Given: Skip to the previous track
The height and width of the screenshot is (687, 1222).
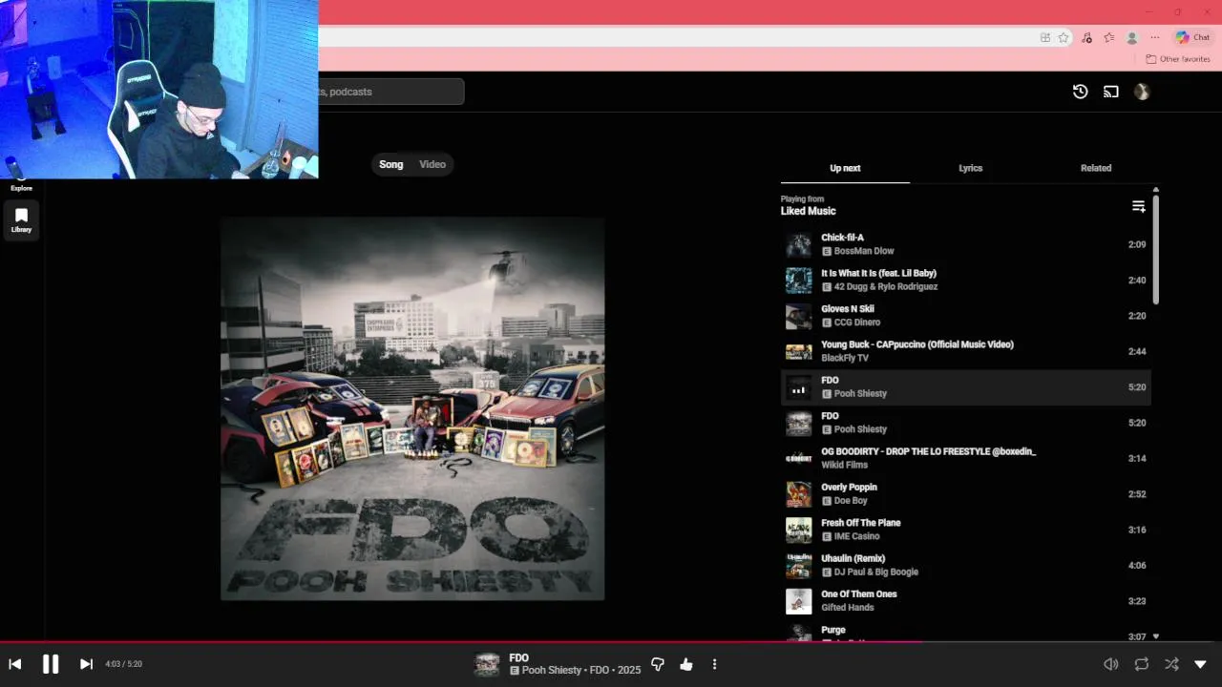Looking at the screenshot, I should click(x=14, y=664).
